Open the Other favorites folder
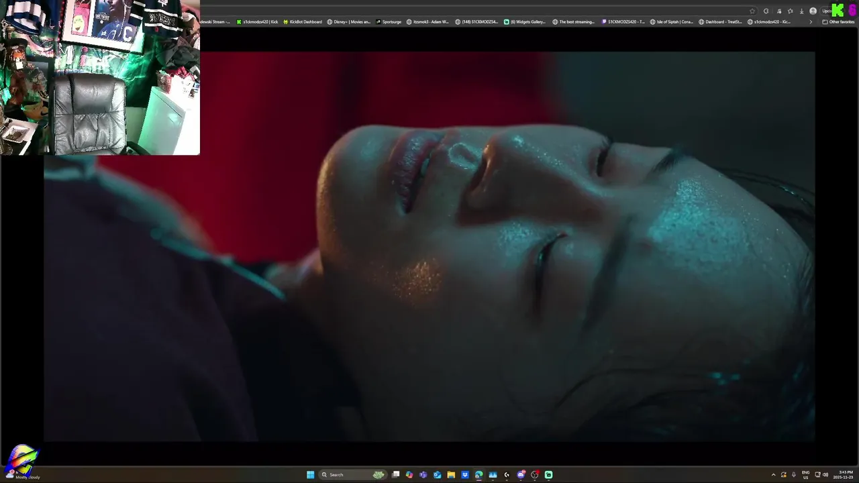The image size is (859, 483). click(838, 21)
